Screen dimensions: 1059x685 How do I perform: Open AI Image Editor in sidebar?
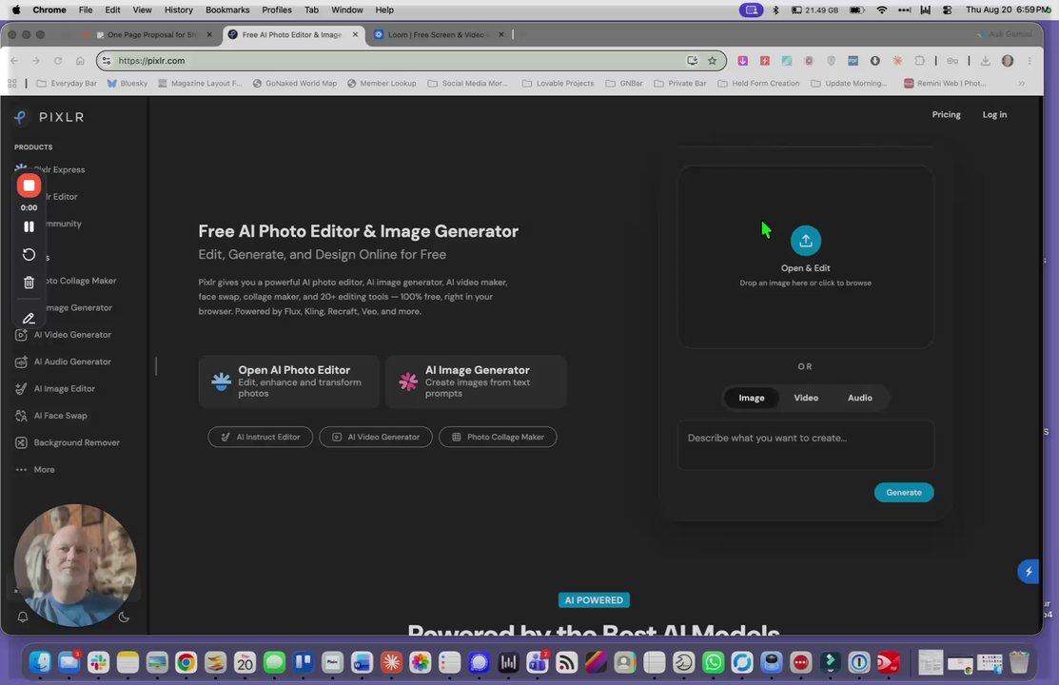(x=54, y=388)
